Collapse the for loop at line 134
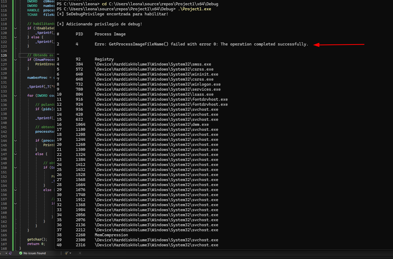 tap(15, 96)
